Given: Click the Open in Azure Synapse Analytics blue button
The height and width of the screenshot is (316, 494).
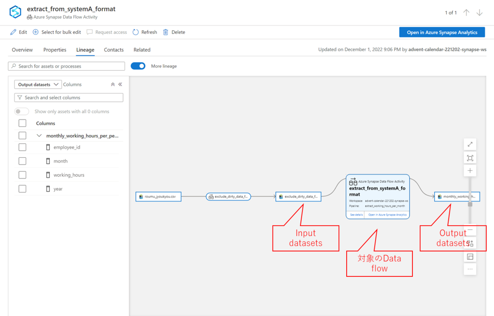Looking at the screenshot, I should pyautogui.click(x=442, y=33).
